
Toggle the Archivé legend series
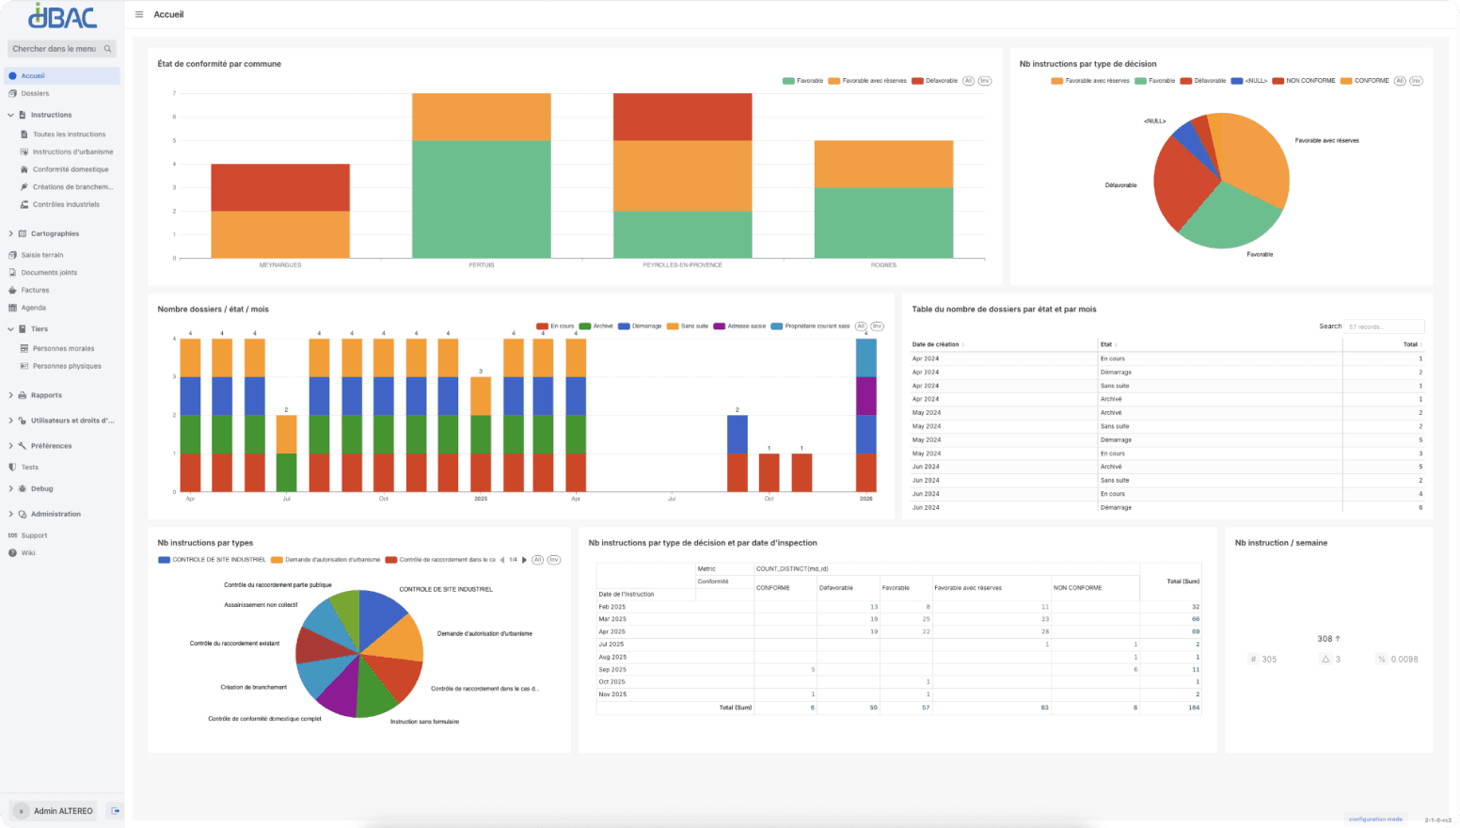tap(595, 326)
